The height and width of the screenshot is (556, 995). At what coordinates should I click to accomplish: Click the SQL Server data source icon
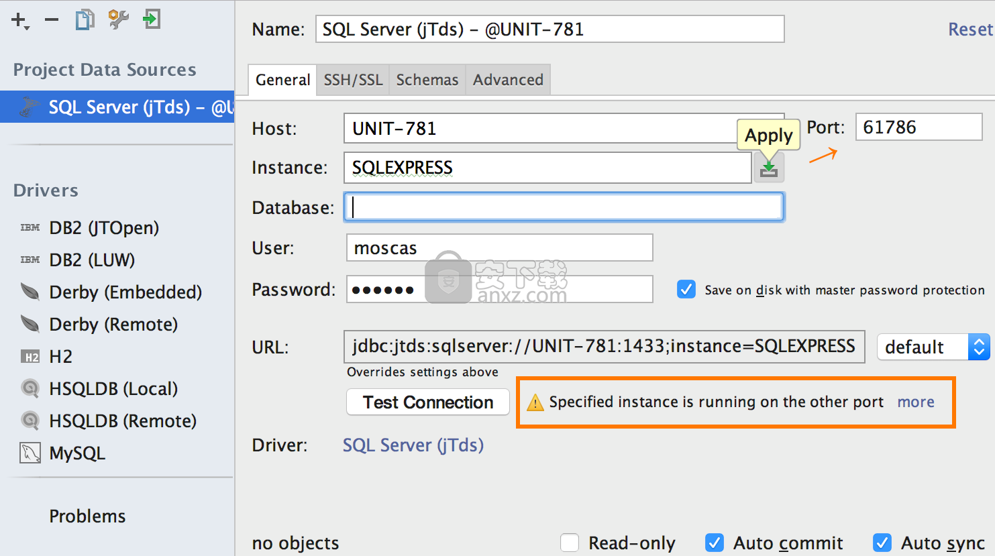pos(30,107)
